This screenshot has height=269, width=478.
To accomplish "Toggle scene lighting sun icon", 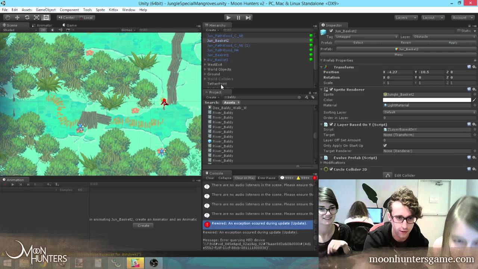I will coord(52,30).
